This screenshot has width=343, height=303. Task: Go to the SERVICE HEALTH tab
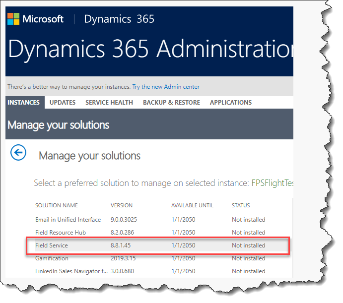tap(109, 103)
